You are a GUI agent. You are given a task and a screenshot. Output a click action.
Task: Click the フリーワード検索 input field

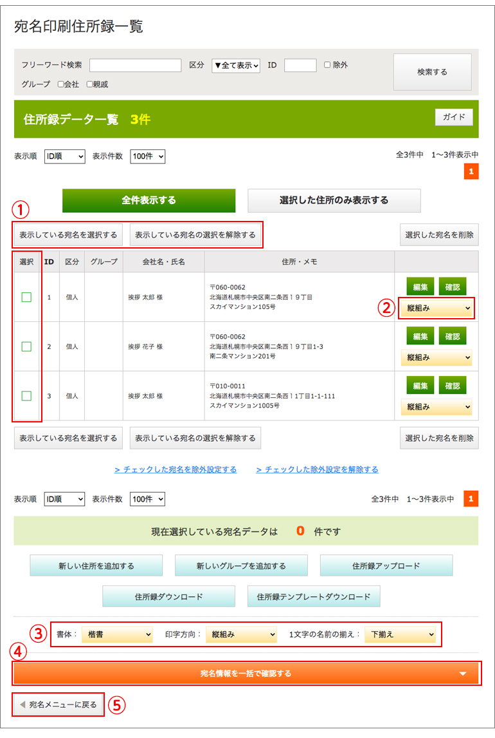tap(135, 65)
